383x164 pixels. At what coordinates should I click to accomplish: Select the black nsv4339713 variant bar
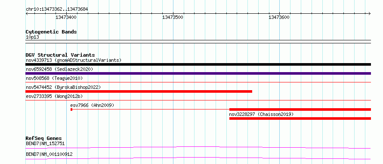(x=198, y=64)
